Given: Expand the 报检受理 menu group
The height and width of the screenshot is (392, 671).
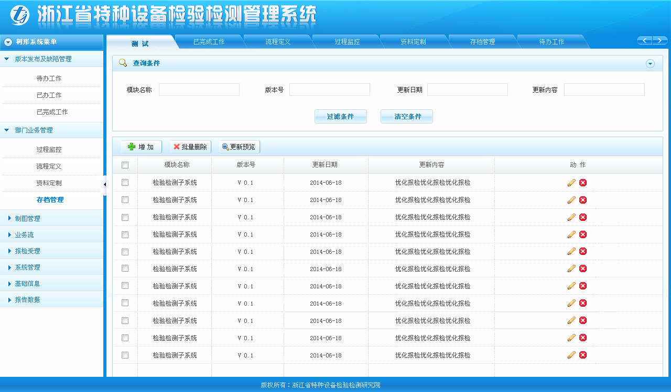Looking at the screenshot, I should pyautogui.click(x=51, y=251).
